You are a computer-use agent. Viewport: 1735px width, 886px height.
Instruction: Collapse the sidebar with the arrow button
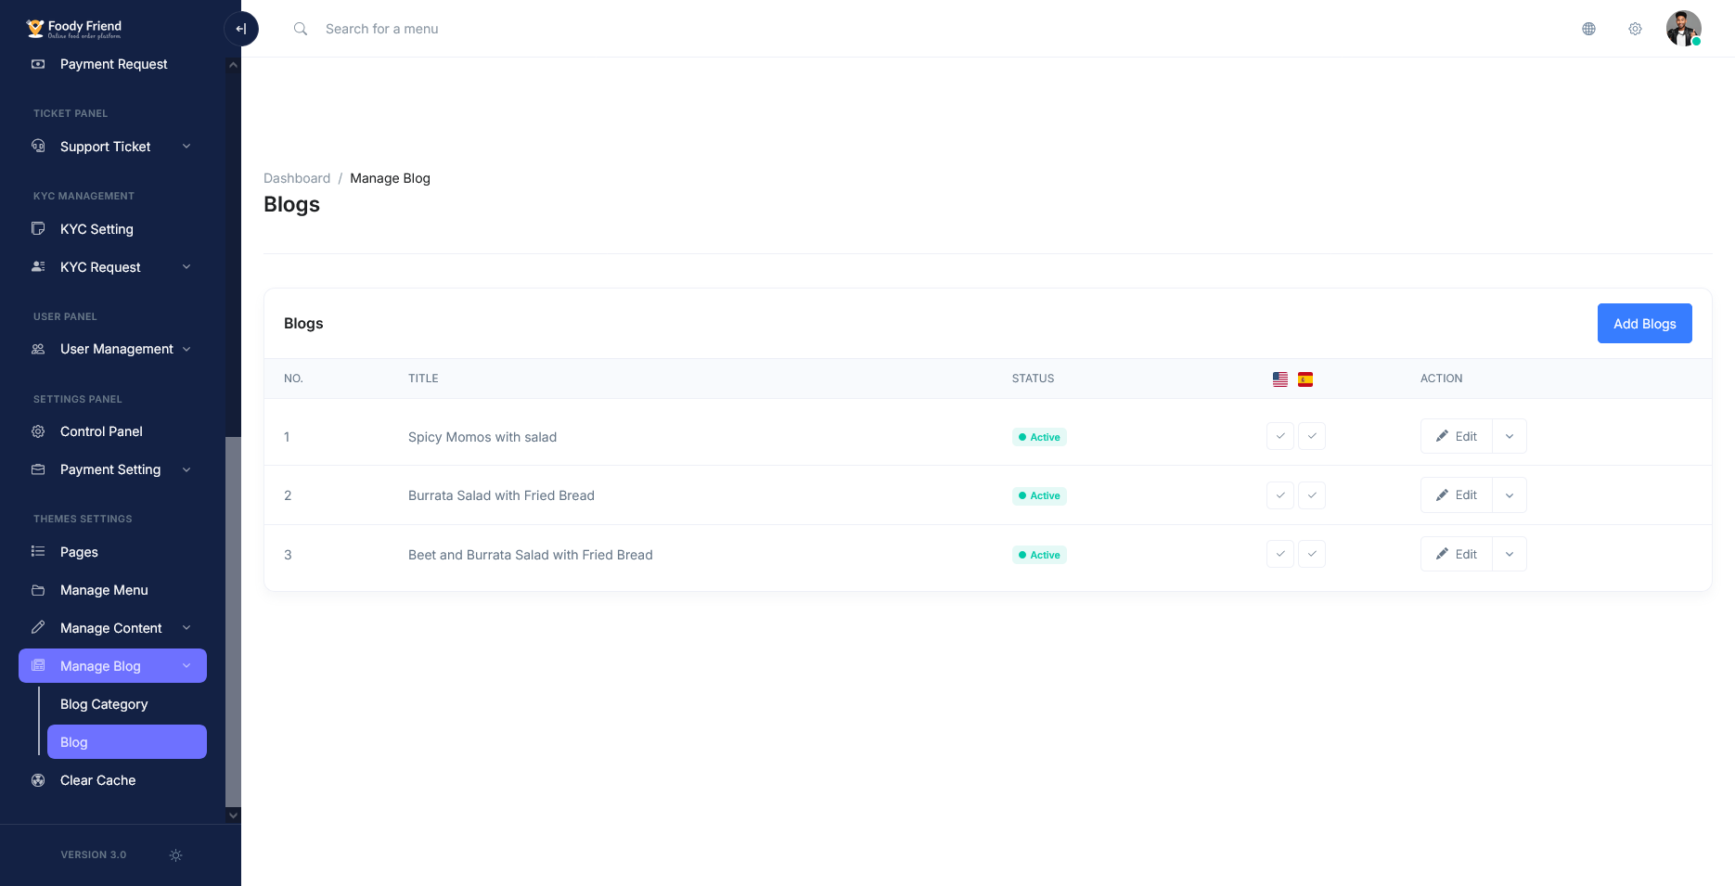[x=241, y=29]
